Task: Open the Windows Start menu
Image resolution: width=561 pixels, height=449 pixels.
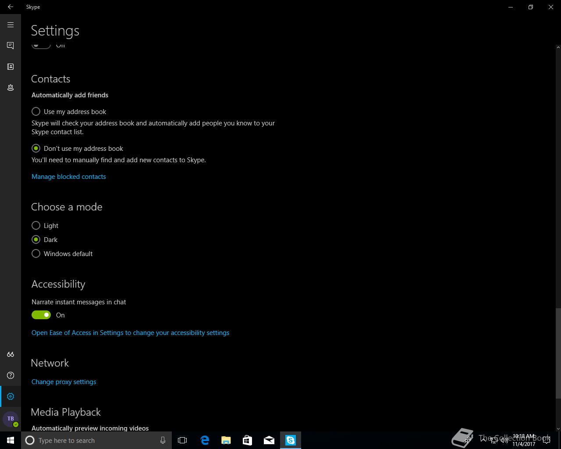Action: pyautogui.click(x=11, y=440)
